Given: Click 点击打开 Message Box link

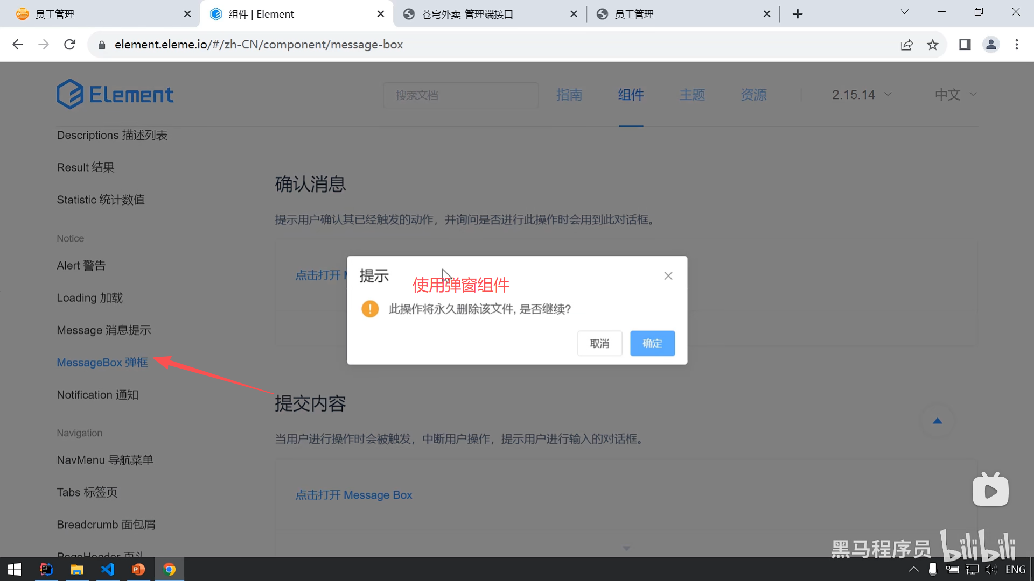Looking at the screenshot, I should pyautogui.click(x=353, y=495).
